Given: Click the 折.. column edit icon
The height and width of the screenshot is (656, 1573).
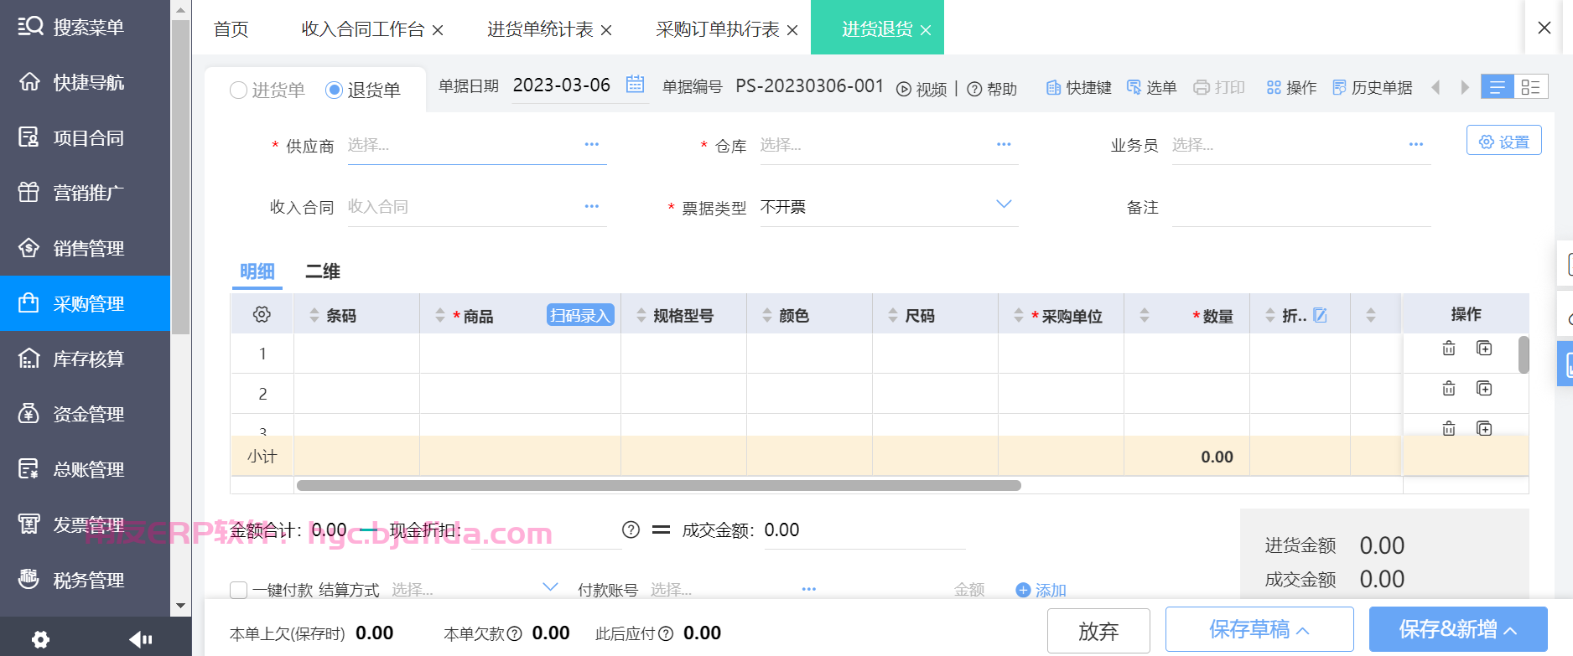Looking at the screenshot, I should pyautogui.click(x=1320, y=315).
